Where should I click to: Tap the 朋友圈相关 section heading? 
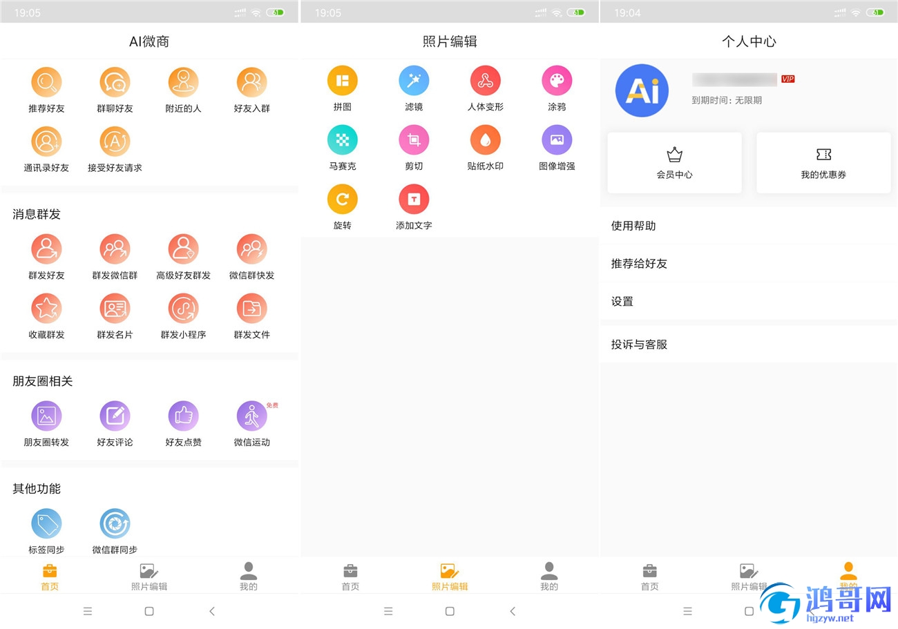coord(43,381)
